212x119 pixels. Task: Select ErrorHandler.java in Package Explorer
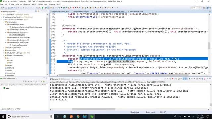(18, 35)
